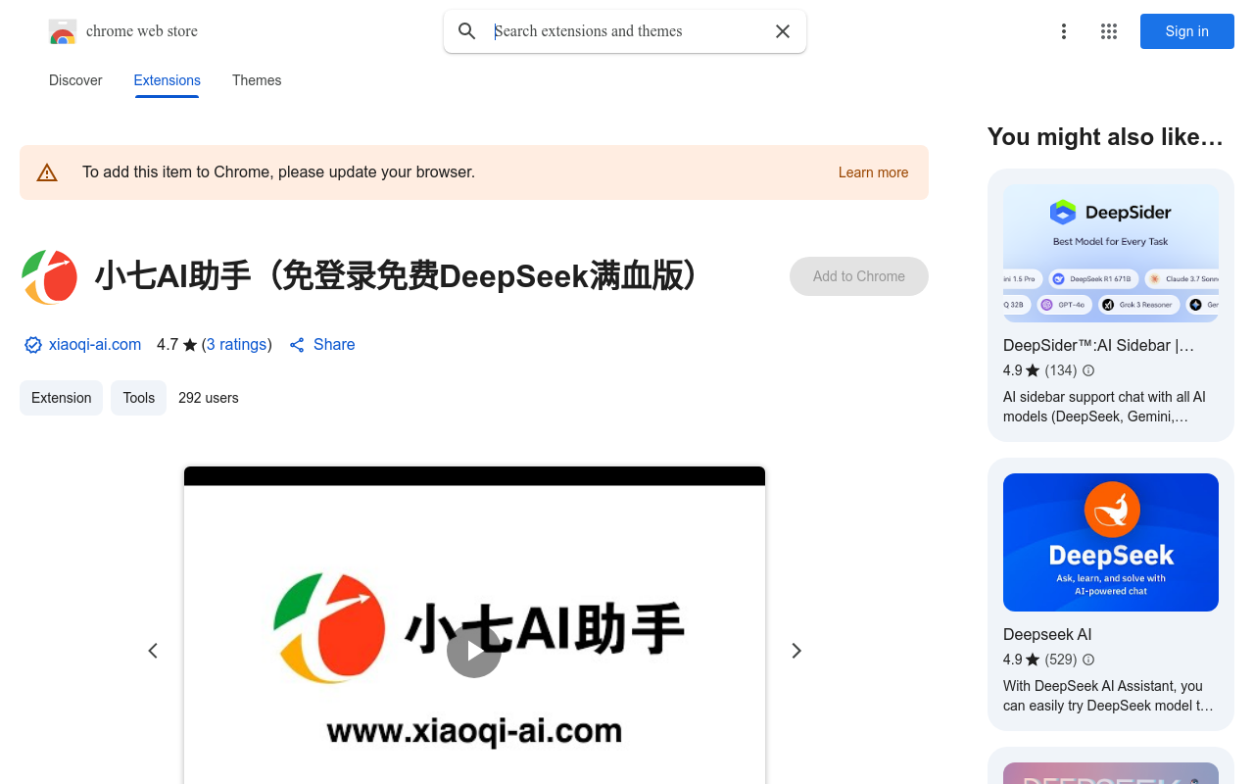Click the Share button

tap(322, 345)
